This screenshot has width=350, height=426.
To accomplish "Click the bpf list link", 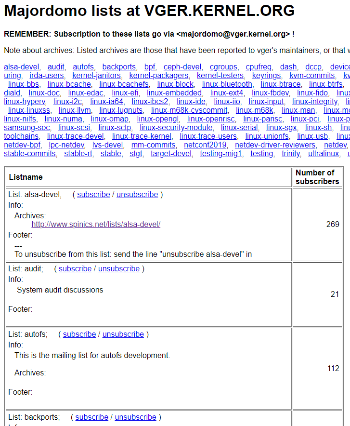I will (150, 67).
